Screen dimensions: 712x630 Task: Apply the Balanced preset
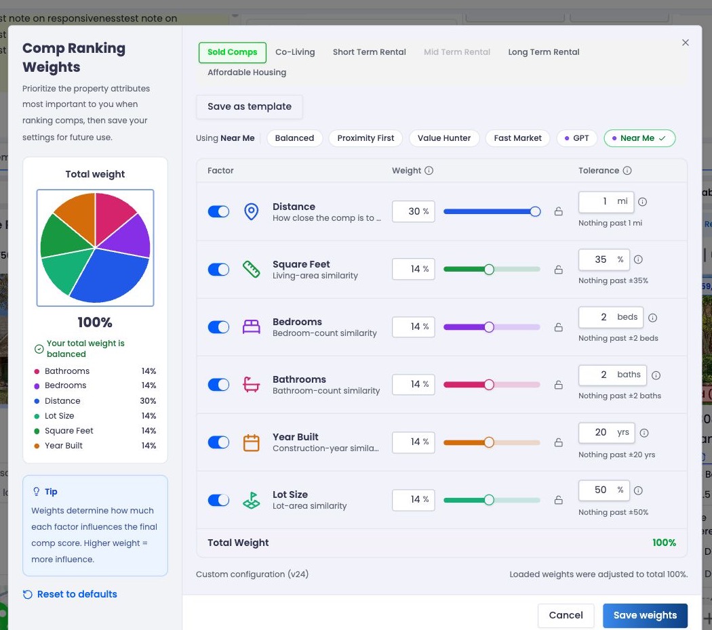tap(294, 138)
